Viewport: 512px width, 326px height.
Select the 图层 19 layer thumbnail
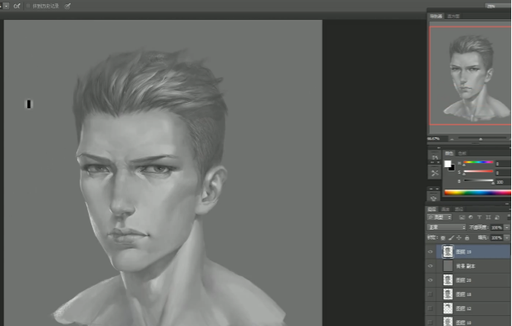[448, 251]
